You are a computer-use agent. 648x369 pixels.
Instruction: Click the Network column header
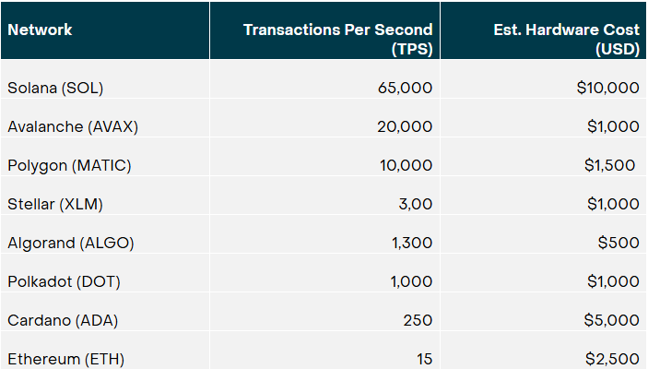pyautogui.click(x=40, y=30)
